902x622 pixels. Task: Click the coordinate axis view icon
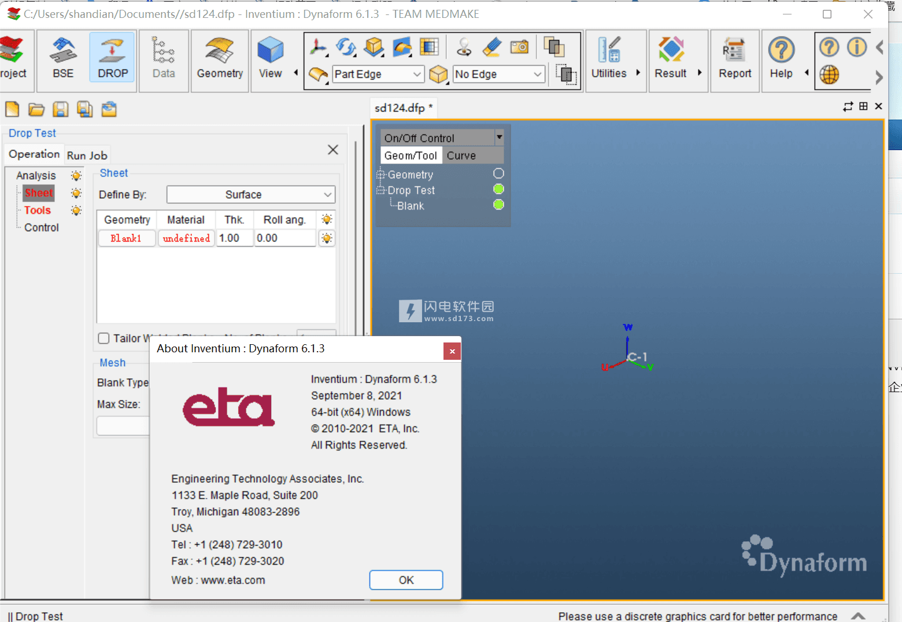pos(317,47)
